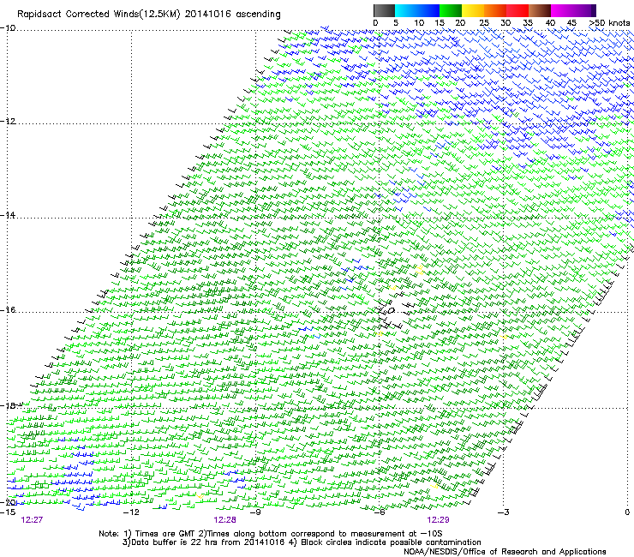Viewport: 634px width, 557px height.
Task: Click the black contamination circle near -16, -6
Action: pos(391,311)
